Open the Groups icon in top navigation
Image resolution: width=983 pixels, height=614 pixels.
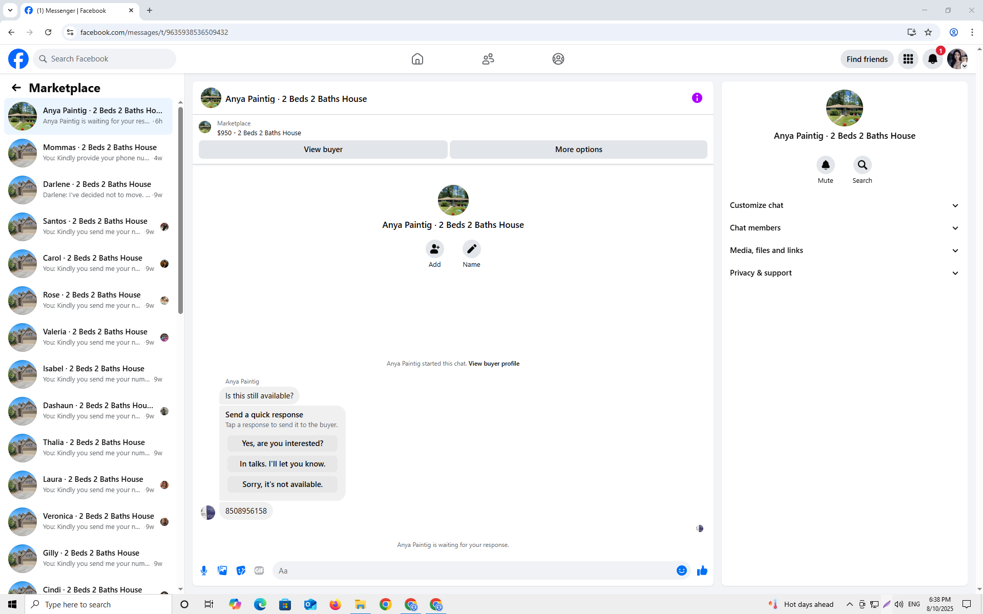pyautogui.click(x=558, y=59)
